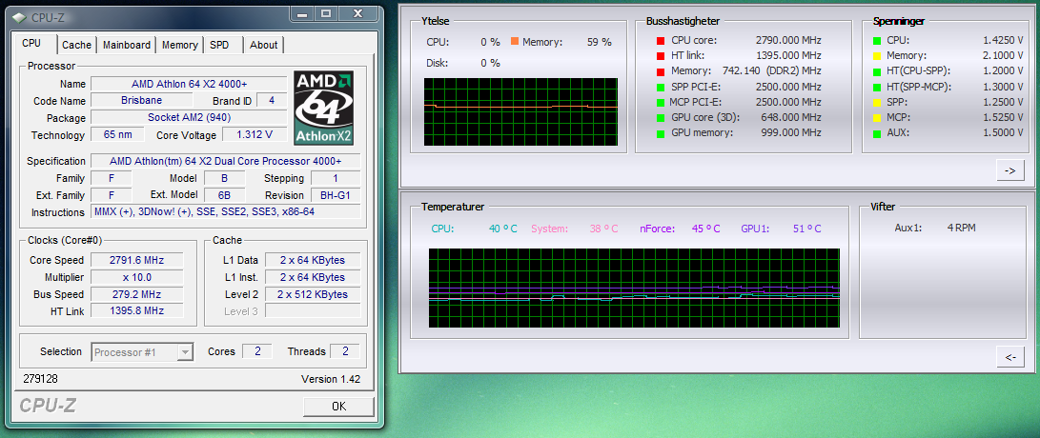The width and height of the screenshot is (1040, 438).
Task: Select the CPU tab
Action: 31,43
